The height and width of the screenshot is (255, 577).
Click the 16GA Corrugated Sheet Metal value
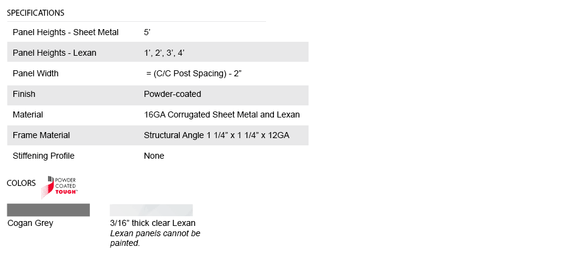coord(222,114)
